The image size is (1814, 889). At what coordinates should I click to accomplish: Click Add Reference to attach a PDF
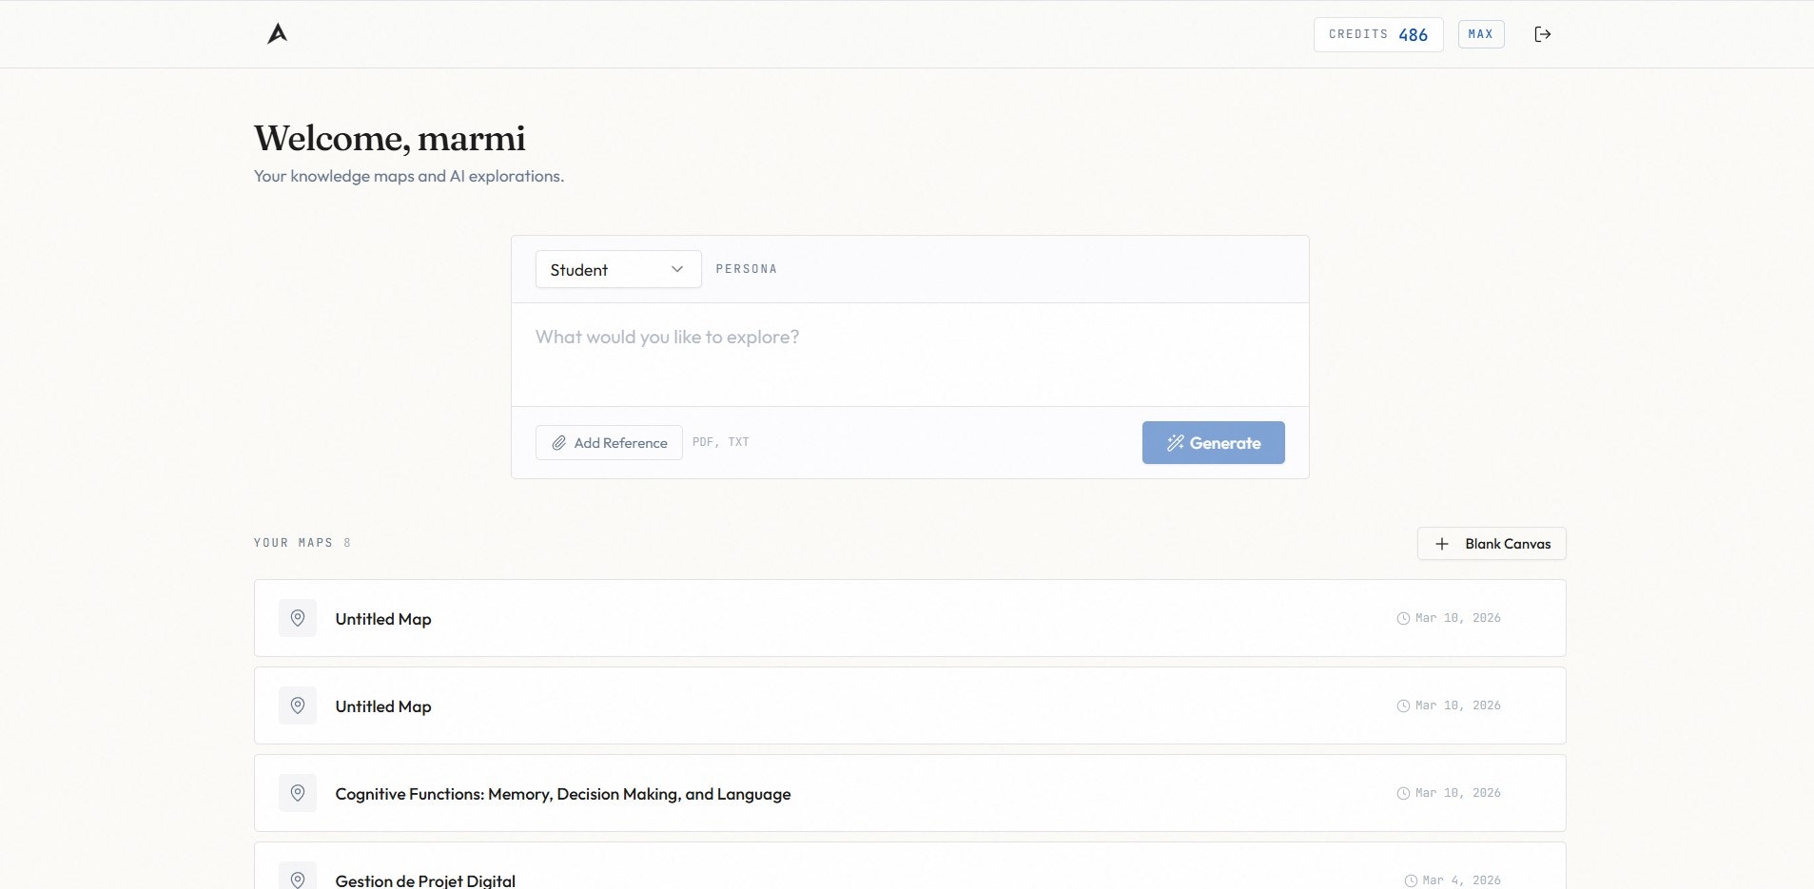pos(608,442)
